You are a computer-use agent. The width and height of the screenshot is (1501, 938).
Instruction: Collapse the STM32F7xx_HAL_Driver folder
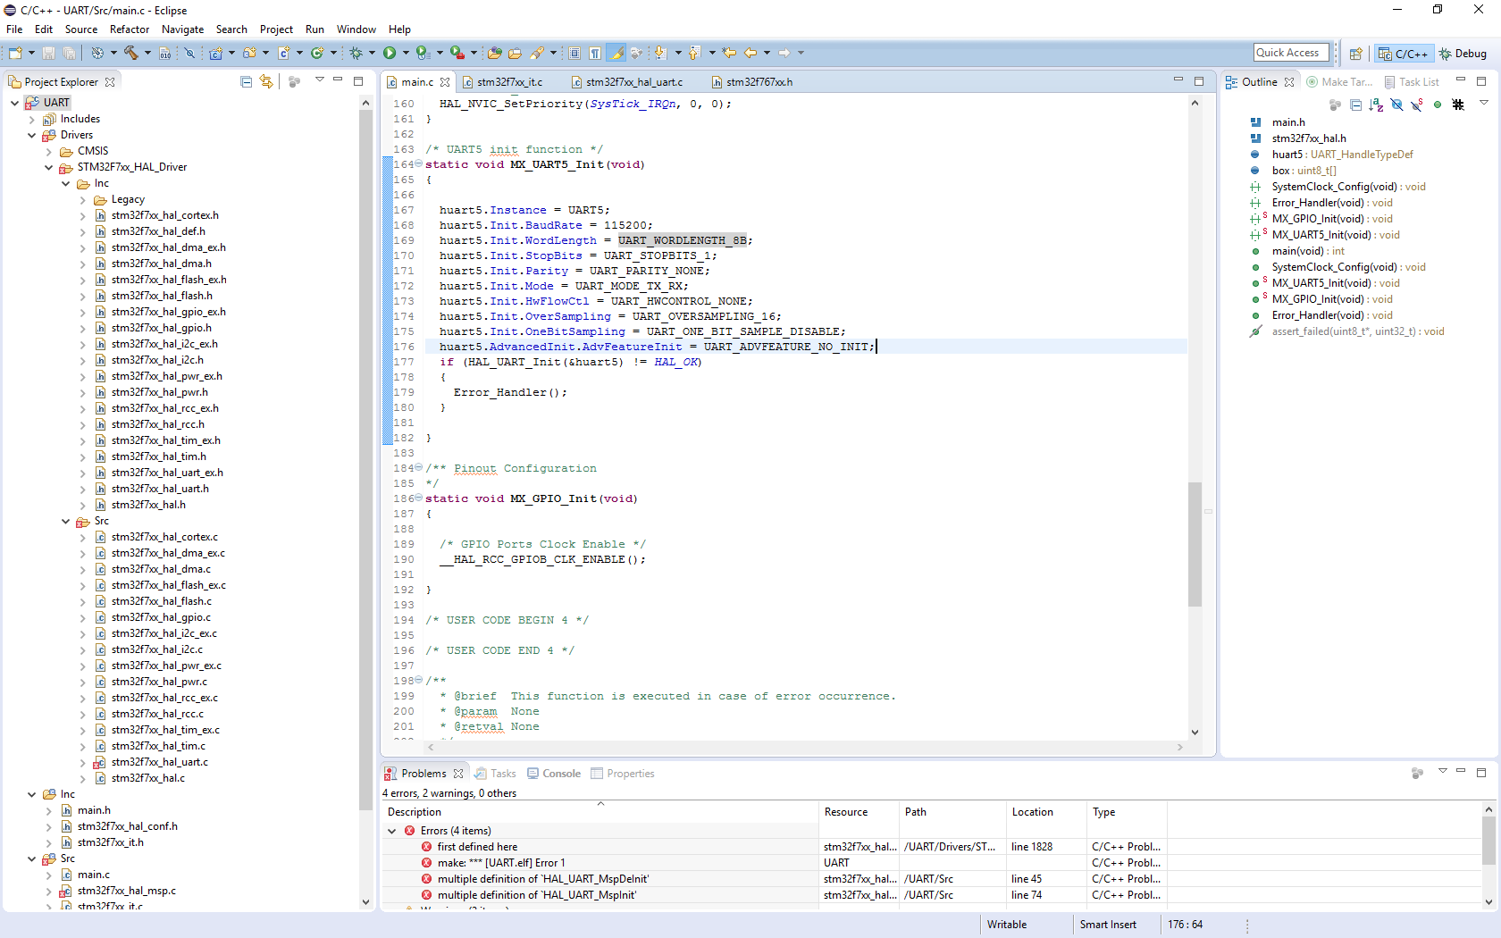(x=48, y=167)
